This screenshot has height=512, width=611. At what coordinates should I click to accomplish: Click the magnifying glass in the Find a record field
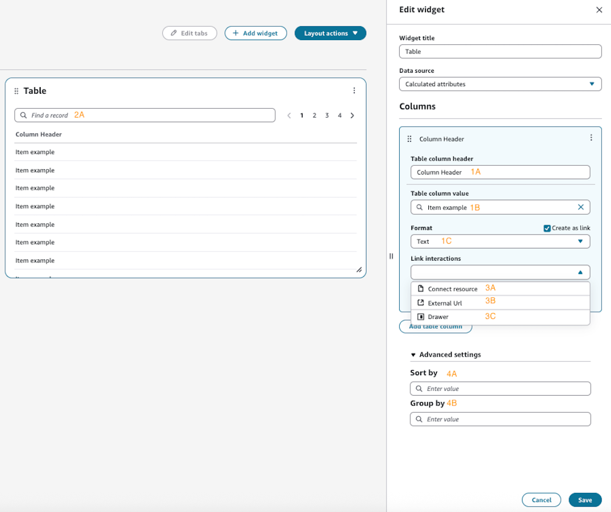(23, 115)
